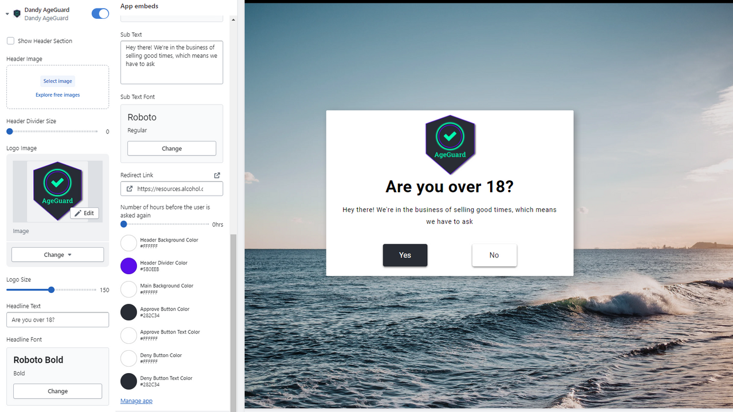Open the Redirect Link external icon

click(217, 176)
